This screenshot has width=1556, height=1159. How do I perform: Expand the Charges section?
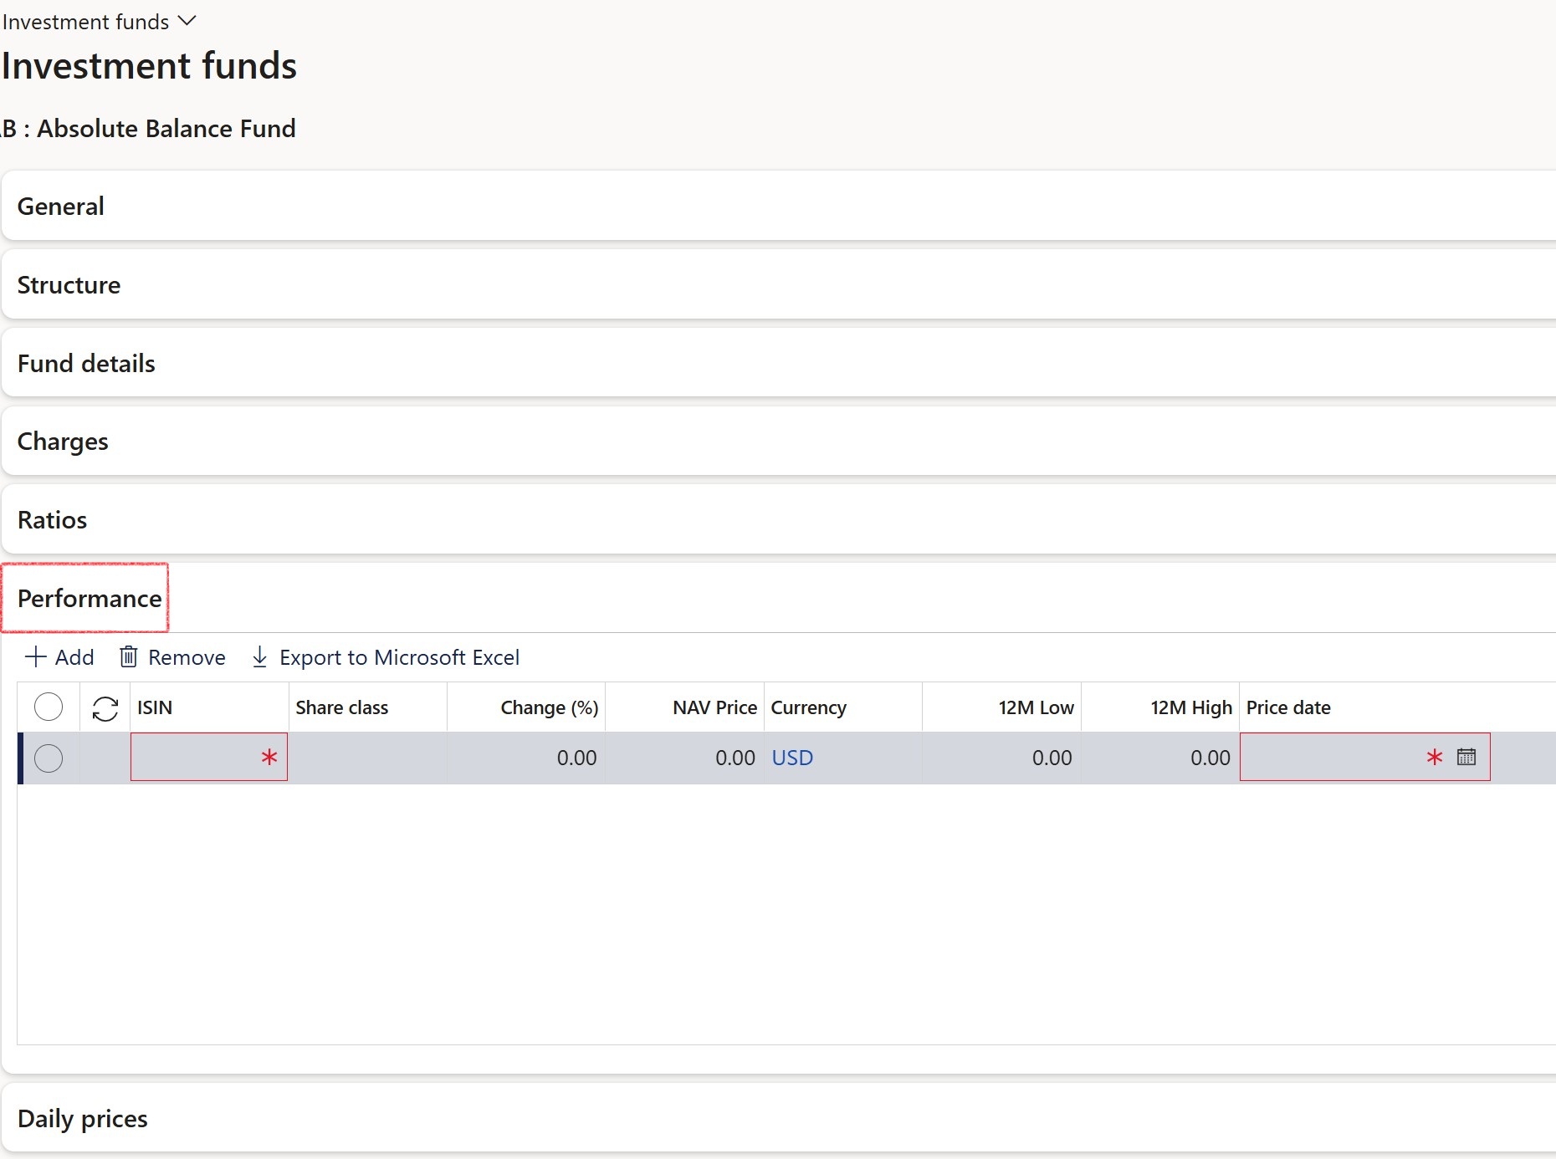[x=779, y=441]
